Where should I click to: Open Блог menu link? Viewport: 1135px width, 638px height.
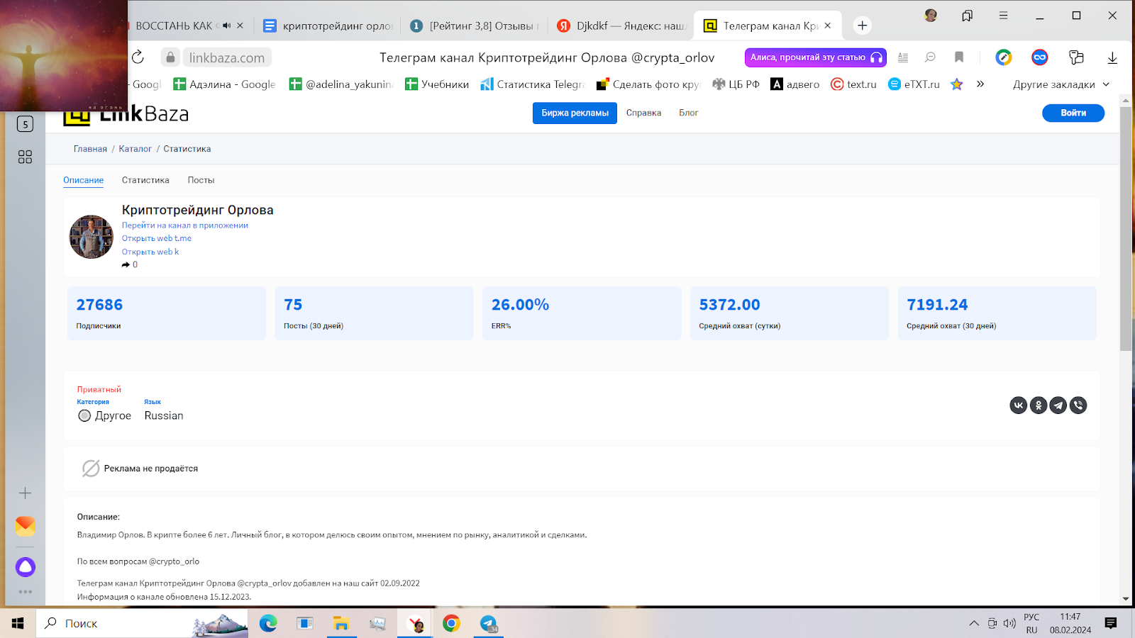[688, 113]
